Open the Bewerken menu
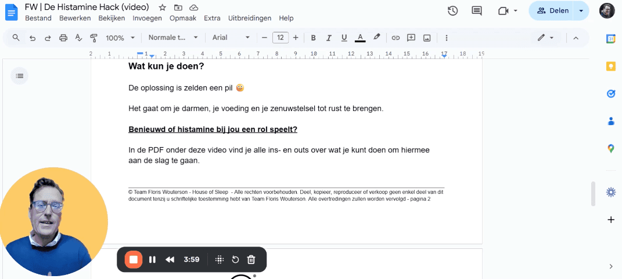Viewport: 622px width, 279px height. 75,18
